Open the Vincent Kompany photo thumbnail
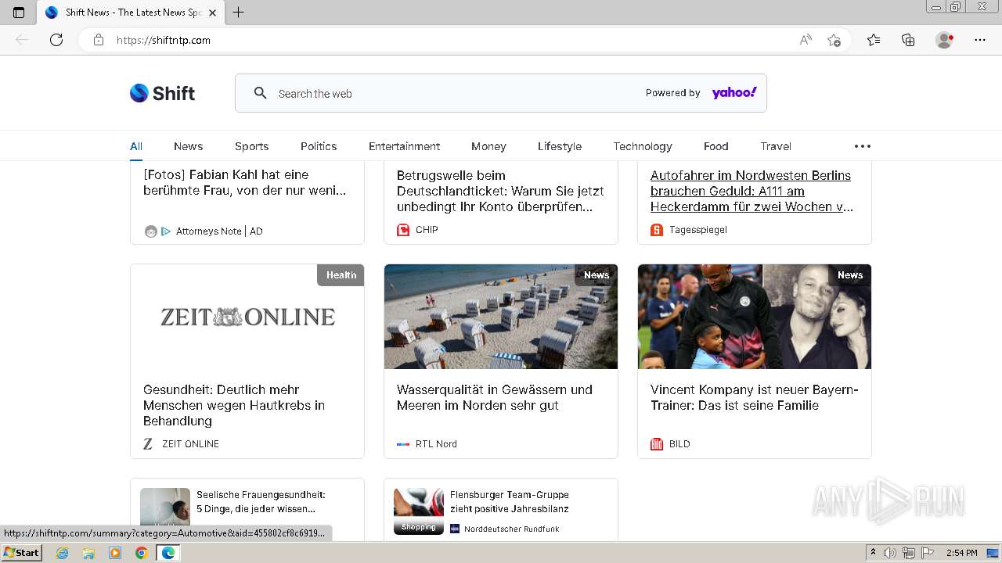 [755, 317]
